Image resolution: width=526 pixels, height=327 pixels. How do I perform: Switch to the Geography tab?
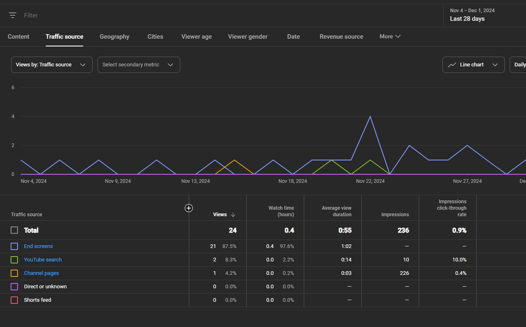point(114,37)
